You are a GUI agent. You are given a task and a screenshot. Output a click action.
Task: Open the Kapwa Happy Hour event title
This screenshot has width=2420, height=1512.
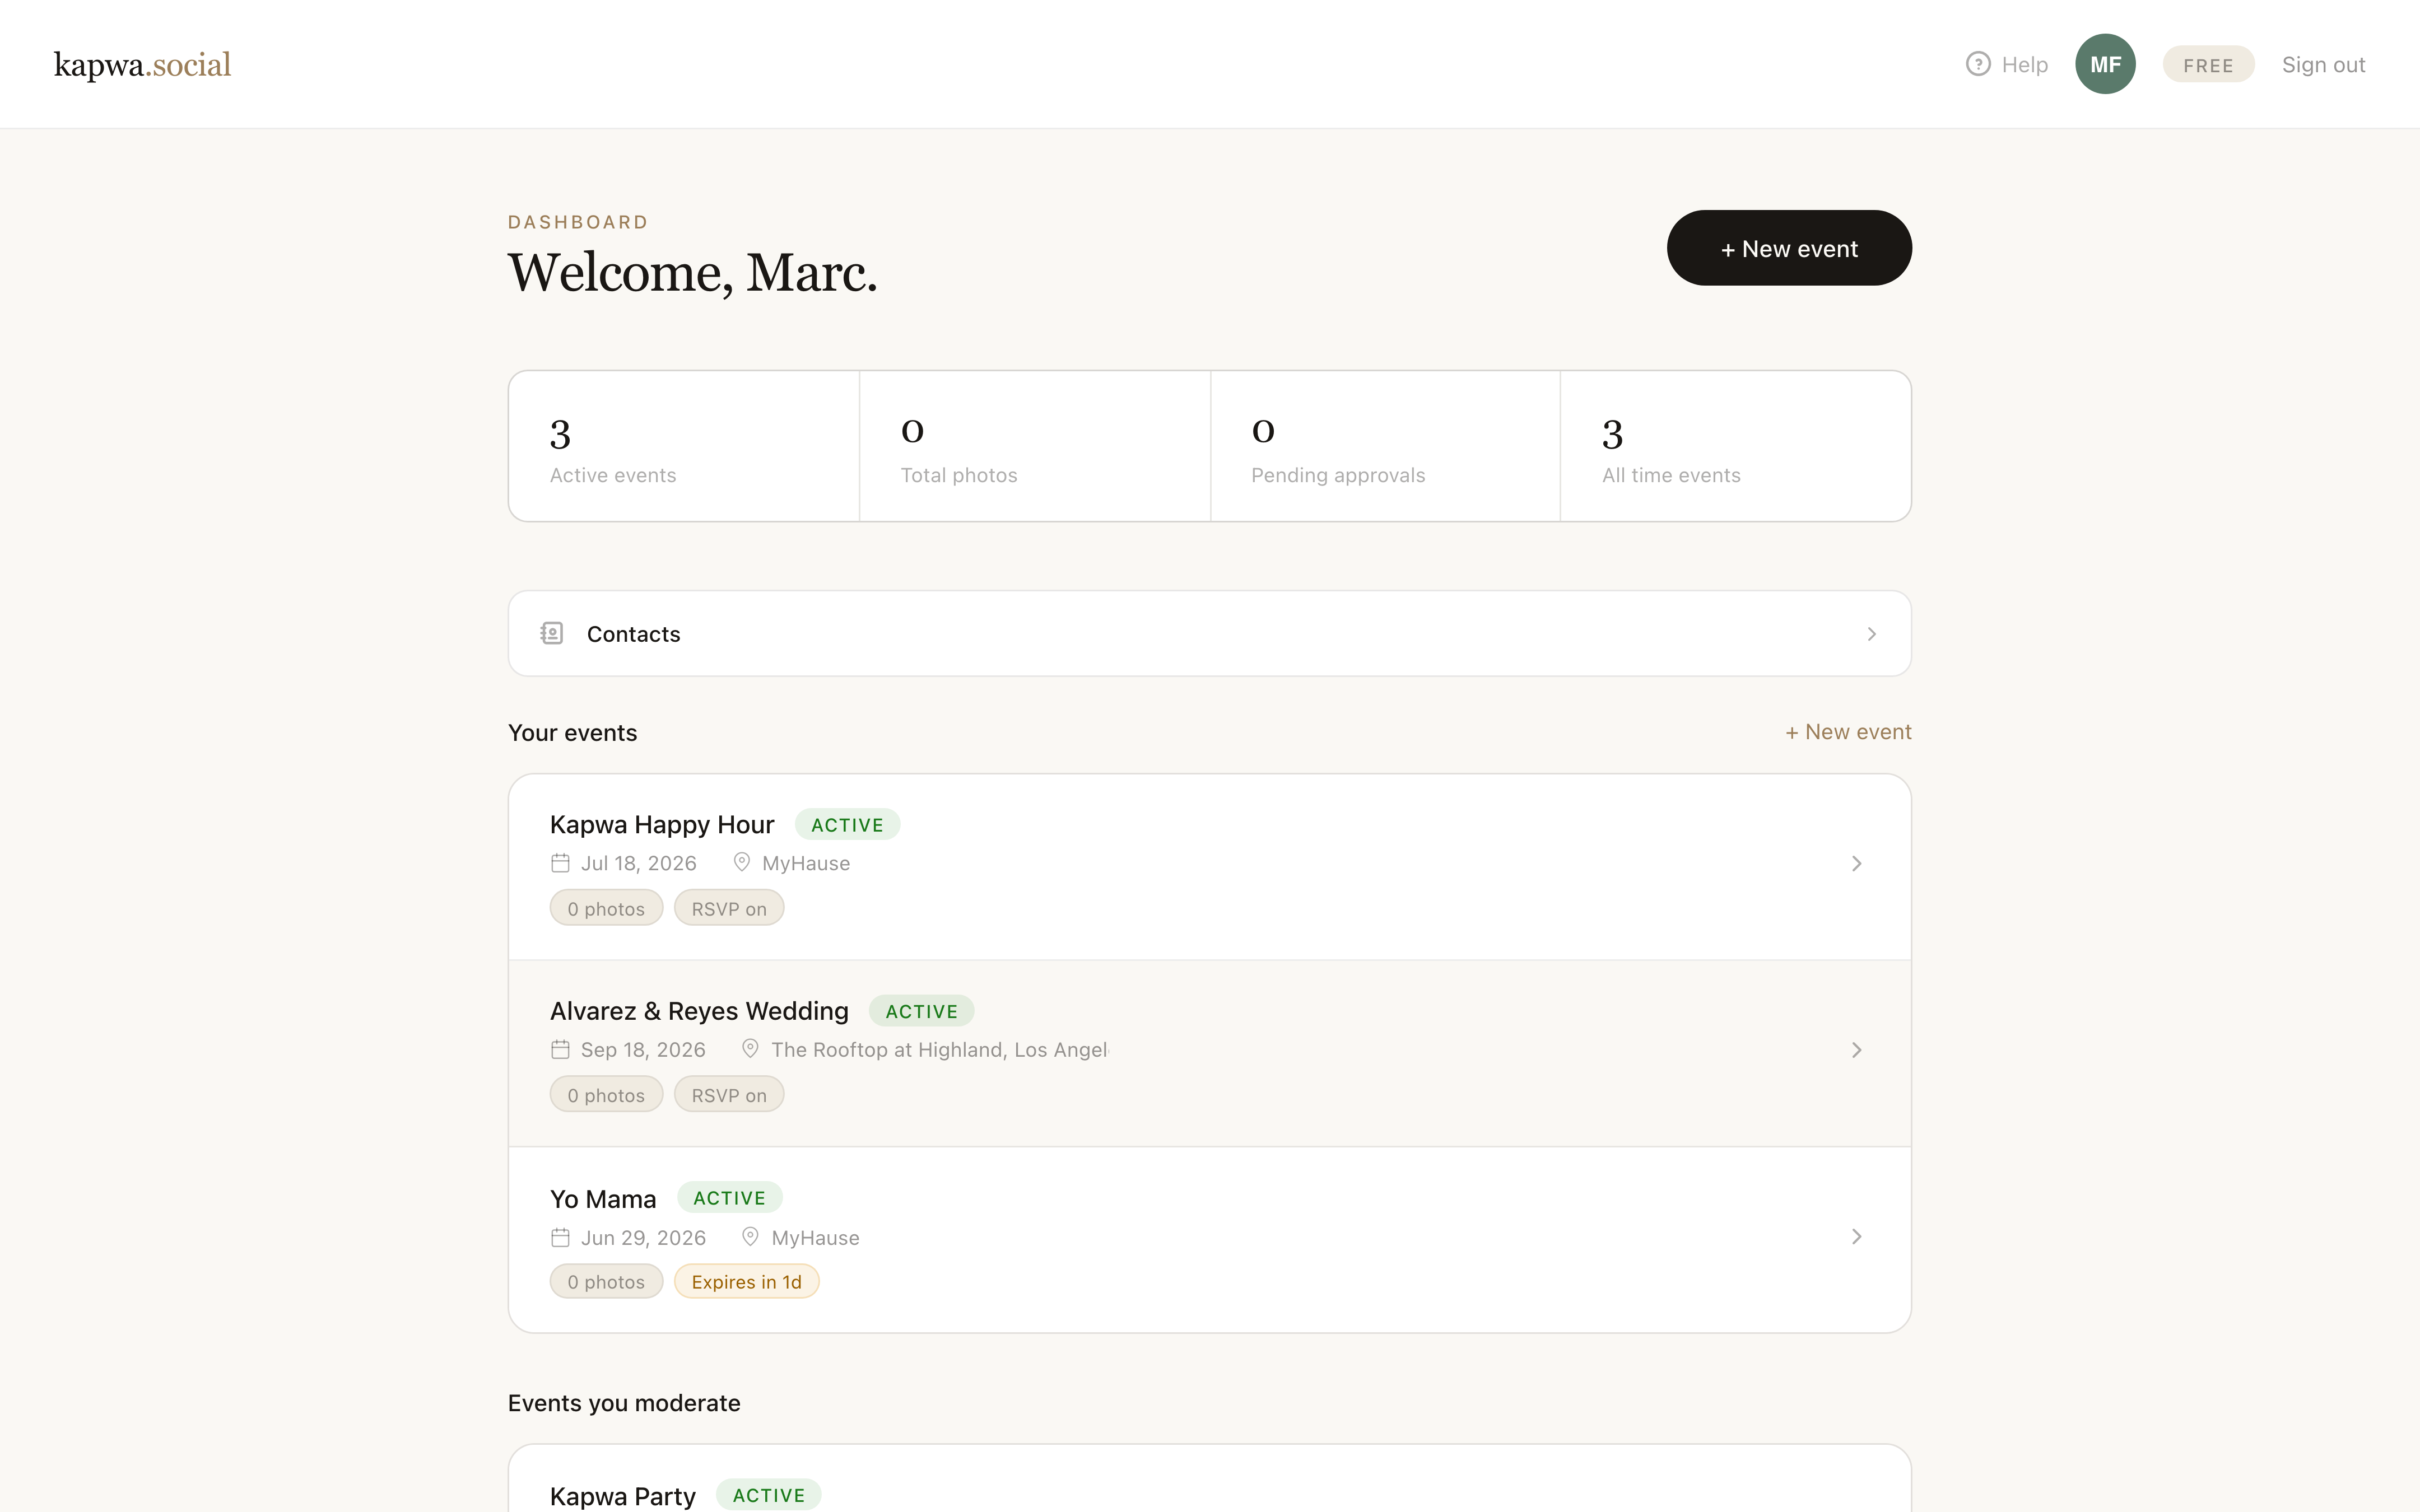662,825
